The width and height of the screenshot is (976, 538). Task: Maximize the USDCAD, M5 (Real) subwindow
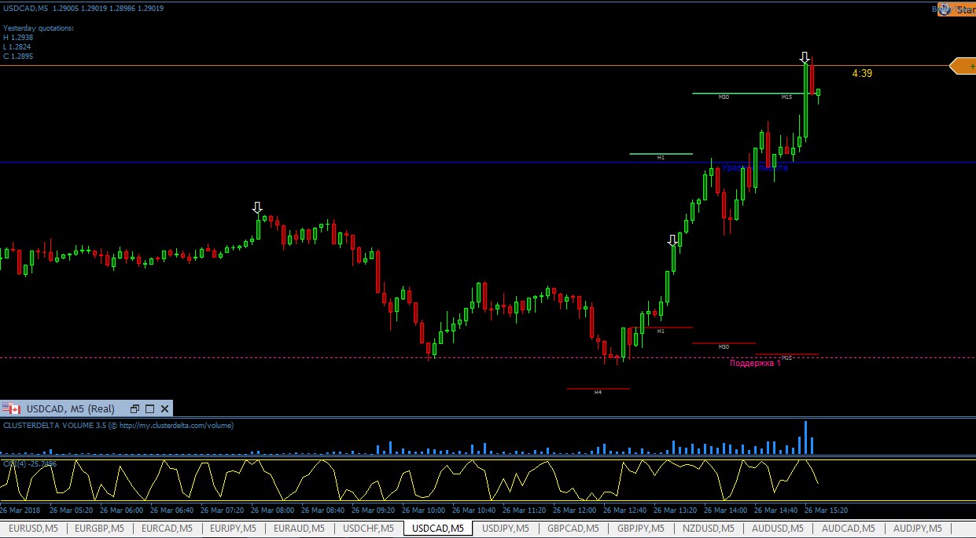point(149,408)
